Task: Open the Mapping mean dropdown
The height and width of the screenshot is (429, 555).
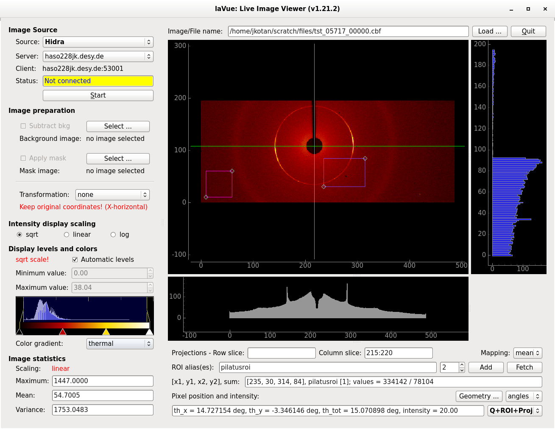Action: (527, 353)
